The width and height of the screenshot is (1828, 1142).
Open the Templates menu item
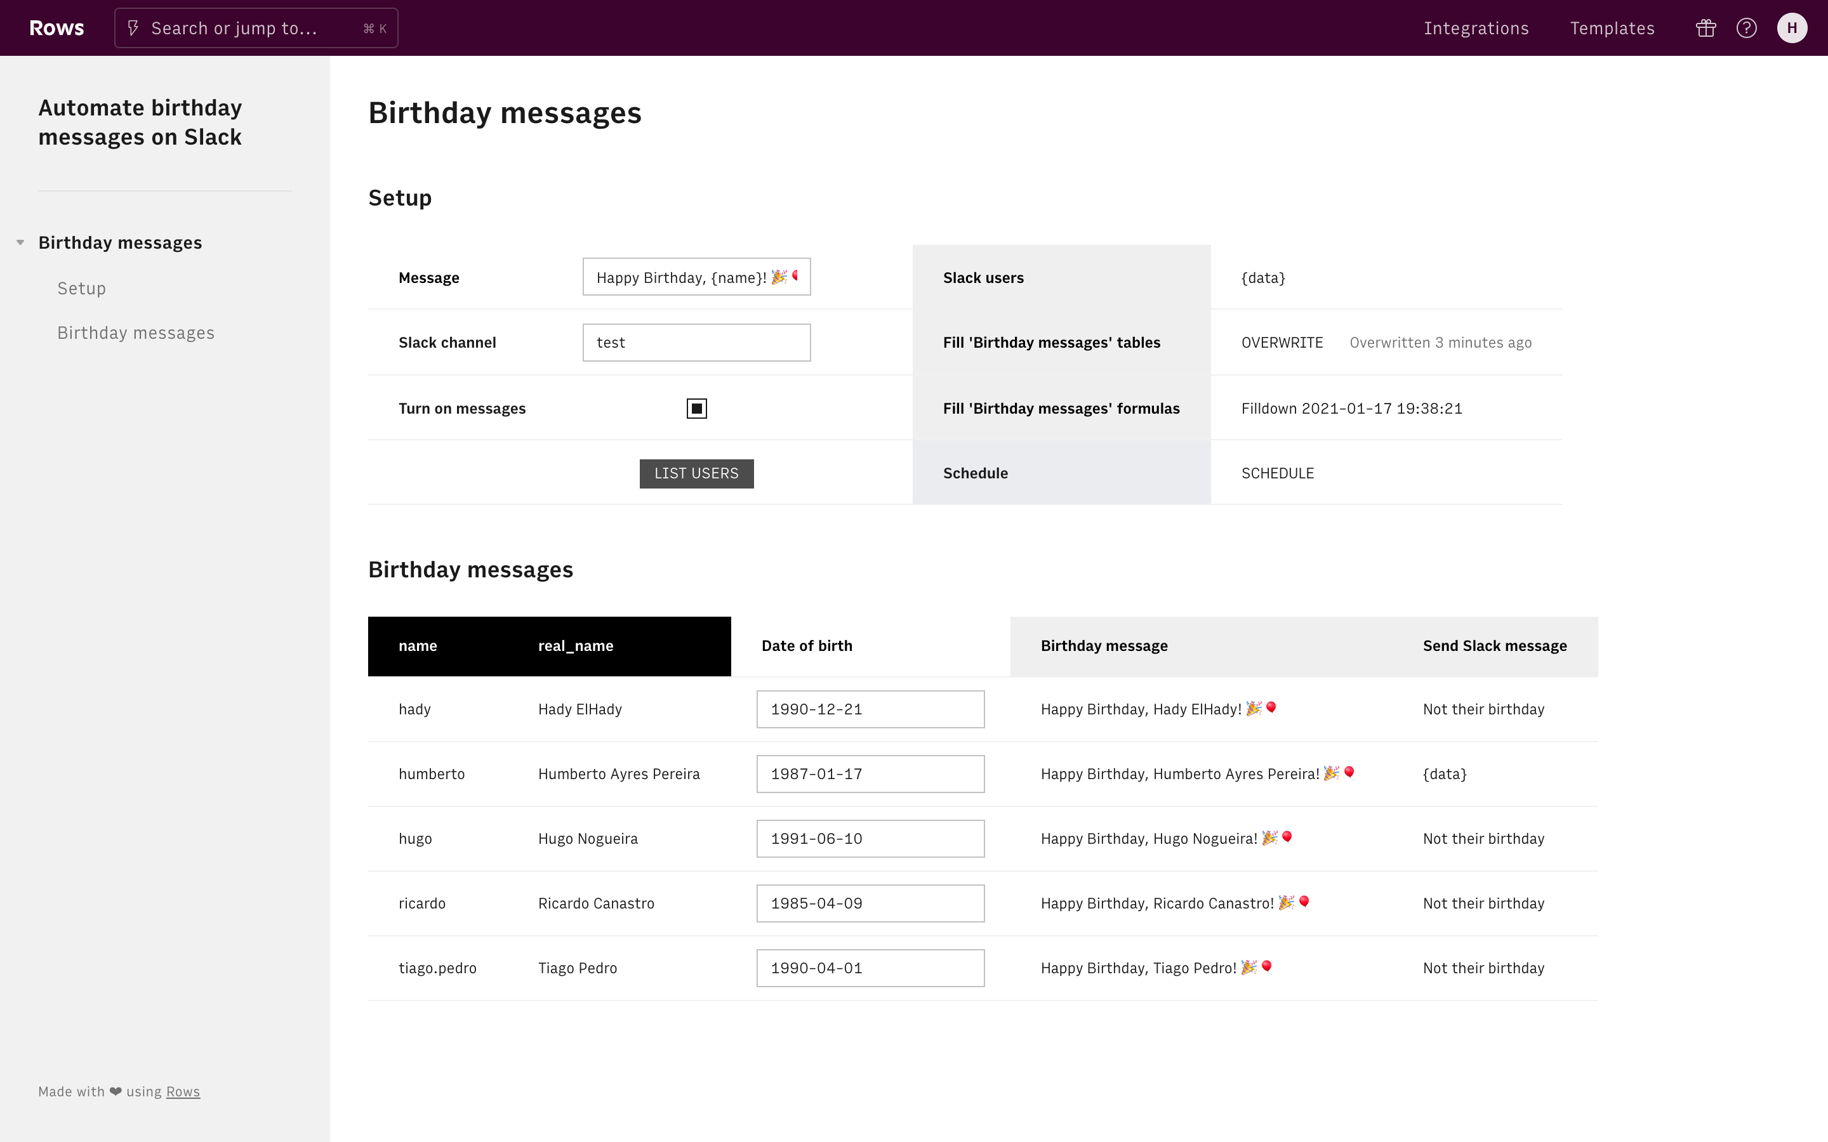point(1612,28)
